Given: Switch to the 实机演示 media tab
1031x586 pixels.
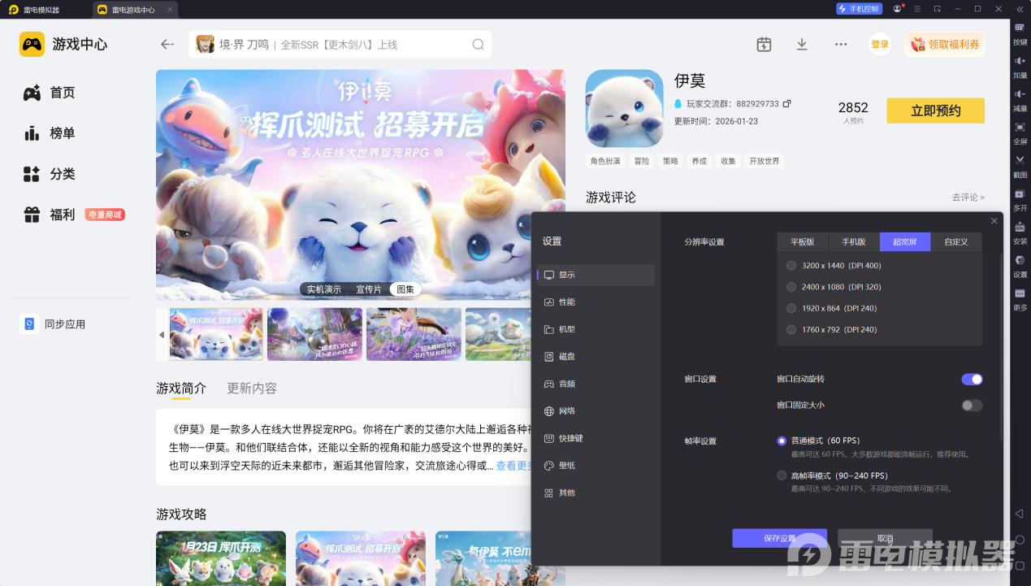Looking at the screenshot, I should coord(323,289).
